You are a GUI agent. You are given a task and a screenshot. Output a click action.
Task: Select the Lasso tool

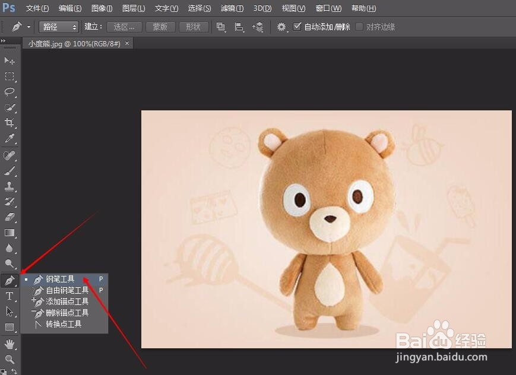[10, 92]
